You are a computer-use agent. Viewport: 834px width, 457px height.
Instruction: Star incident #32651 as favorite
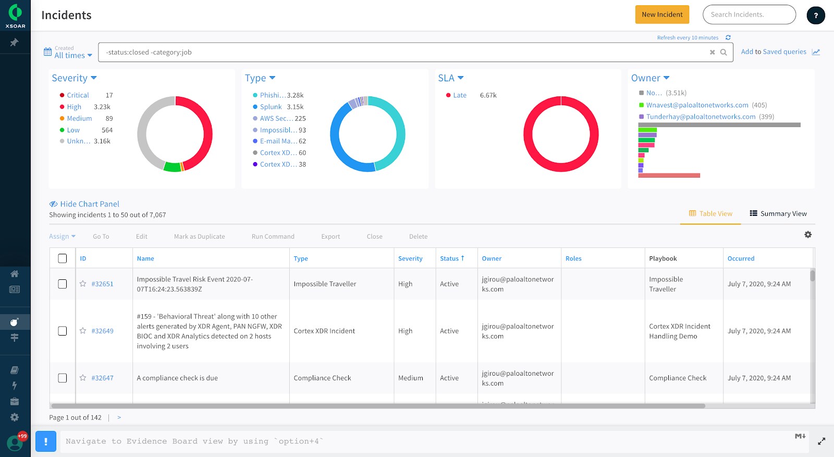coord(83,284)
